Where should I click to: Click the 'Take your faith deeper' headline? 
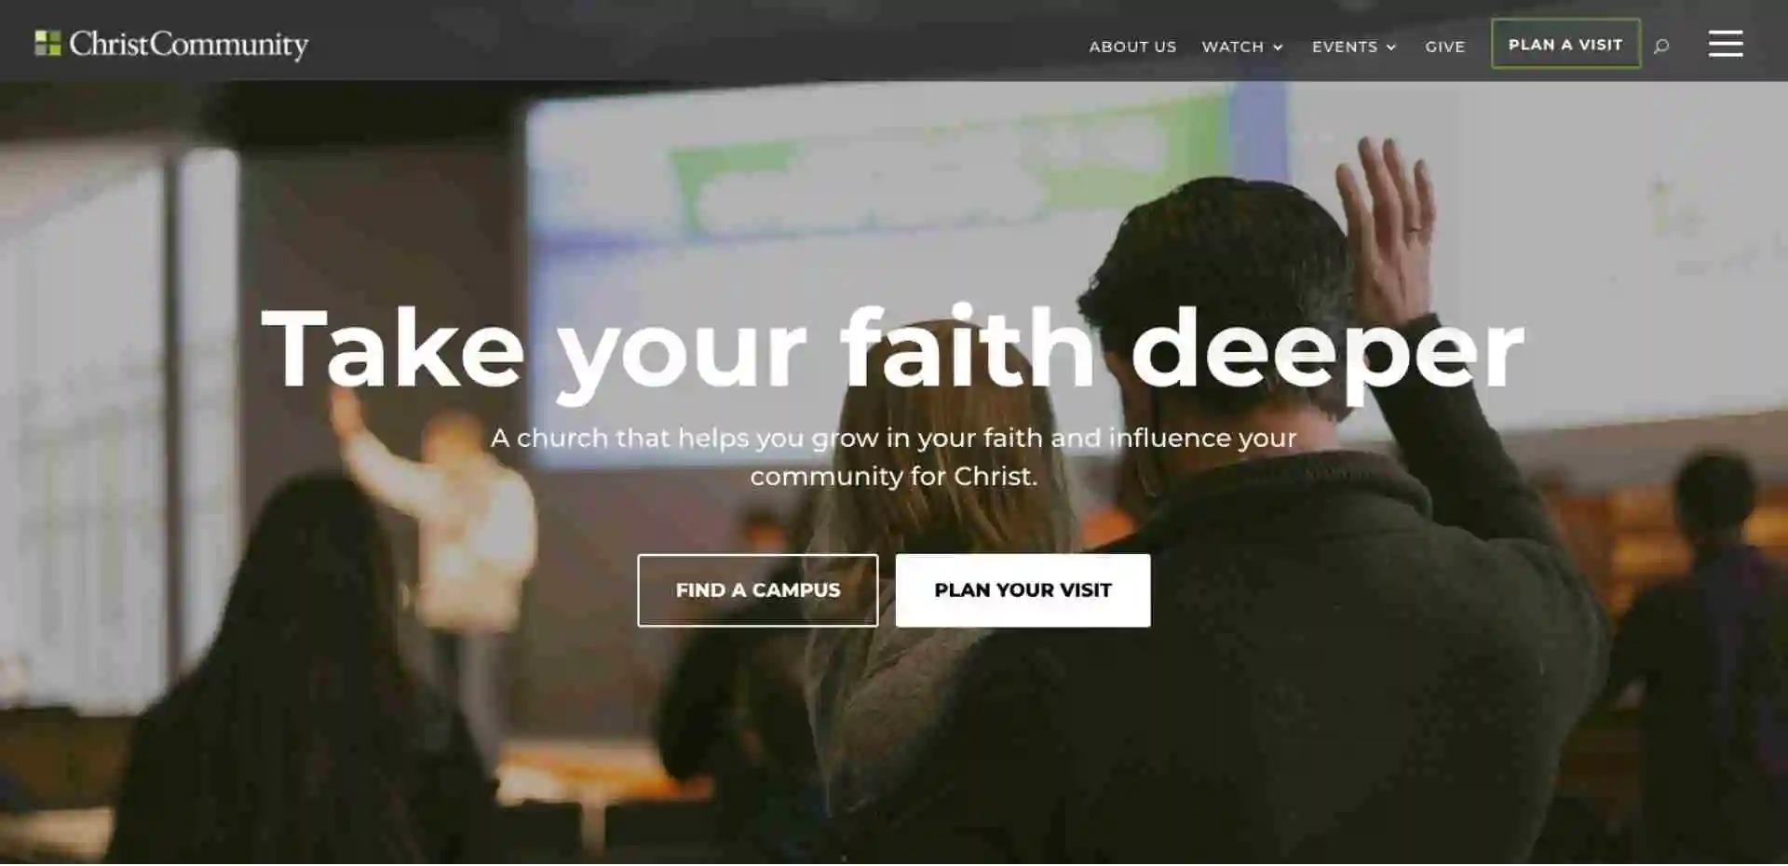coord(892,351)
